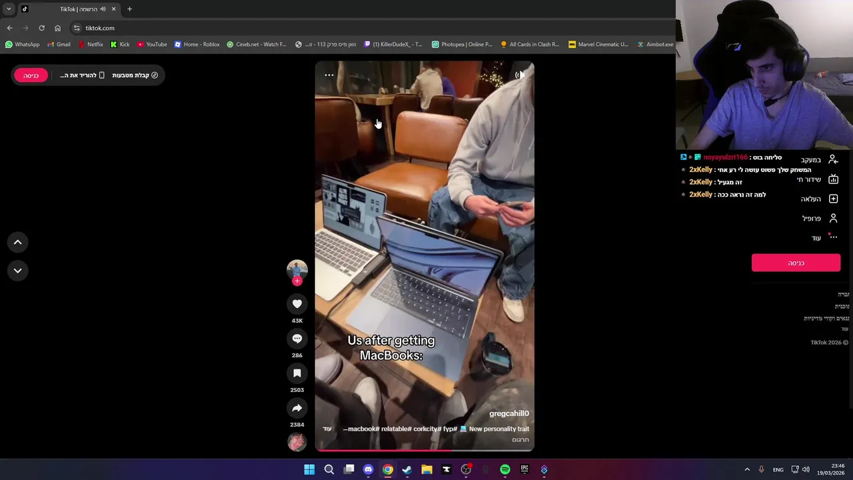The image size is (853, 480).
Task: Open the spinning sound disc thumbnail
Action: coord(297,441)
